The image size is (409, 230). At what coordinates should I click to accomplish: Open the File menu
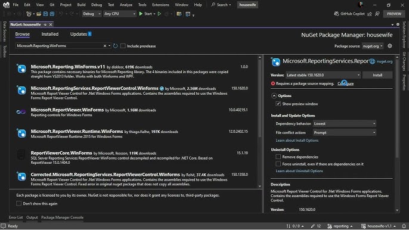pos(16,5)
